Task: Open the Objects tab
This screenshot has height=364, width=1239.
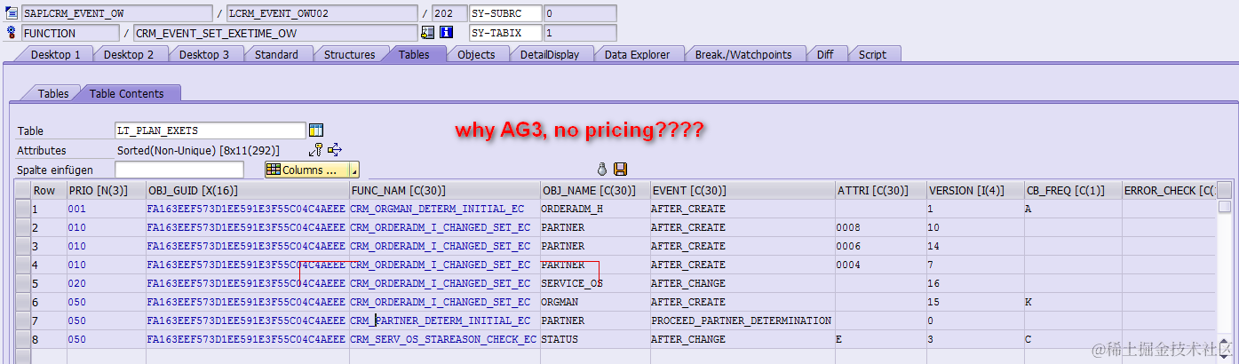Action: point(476,54)
